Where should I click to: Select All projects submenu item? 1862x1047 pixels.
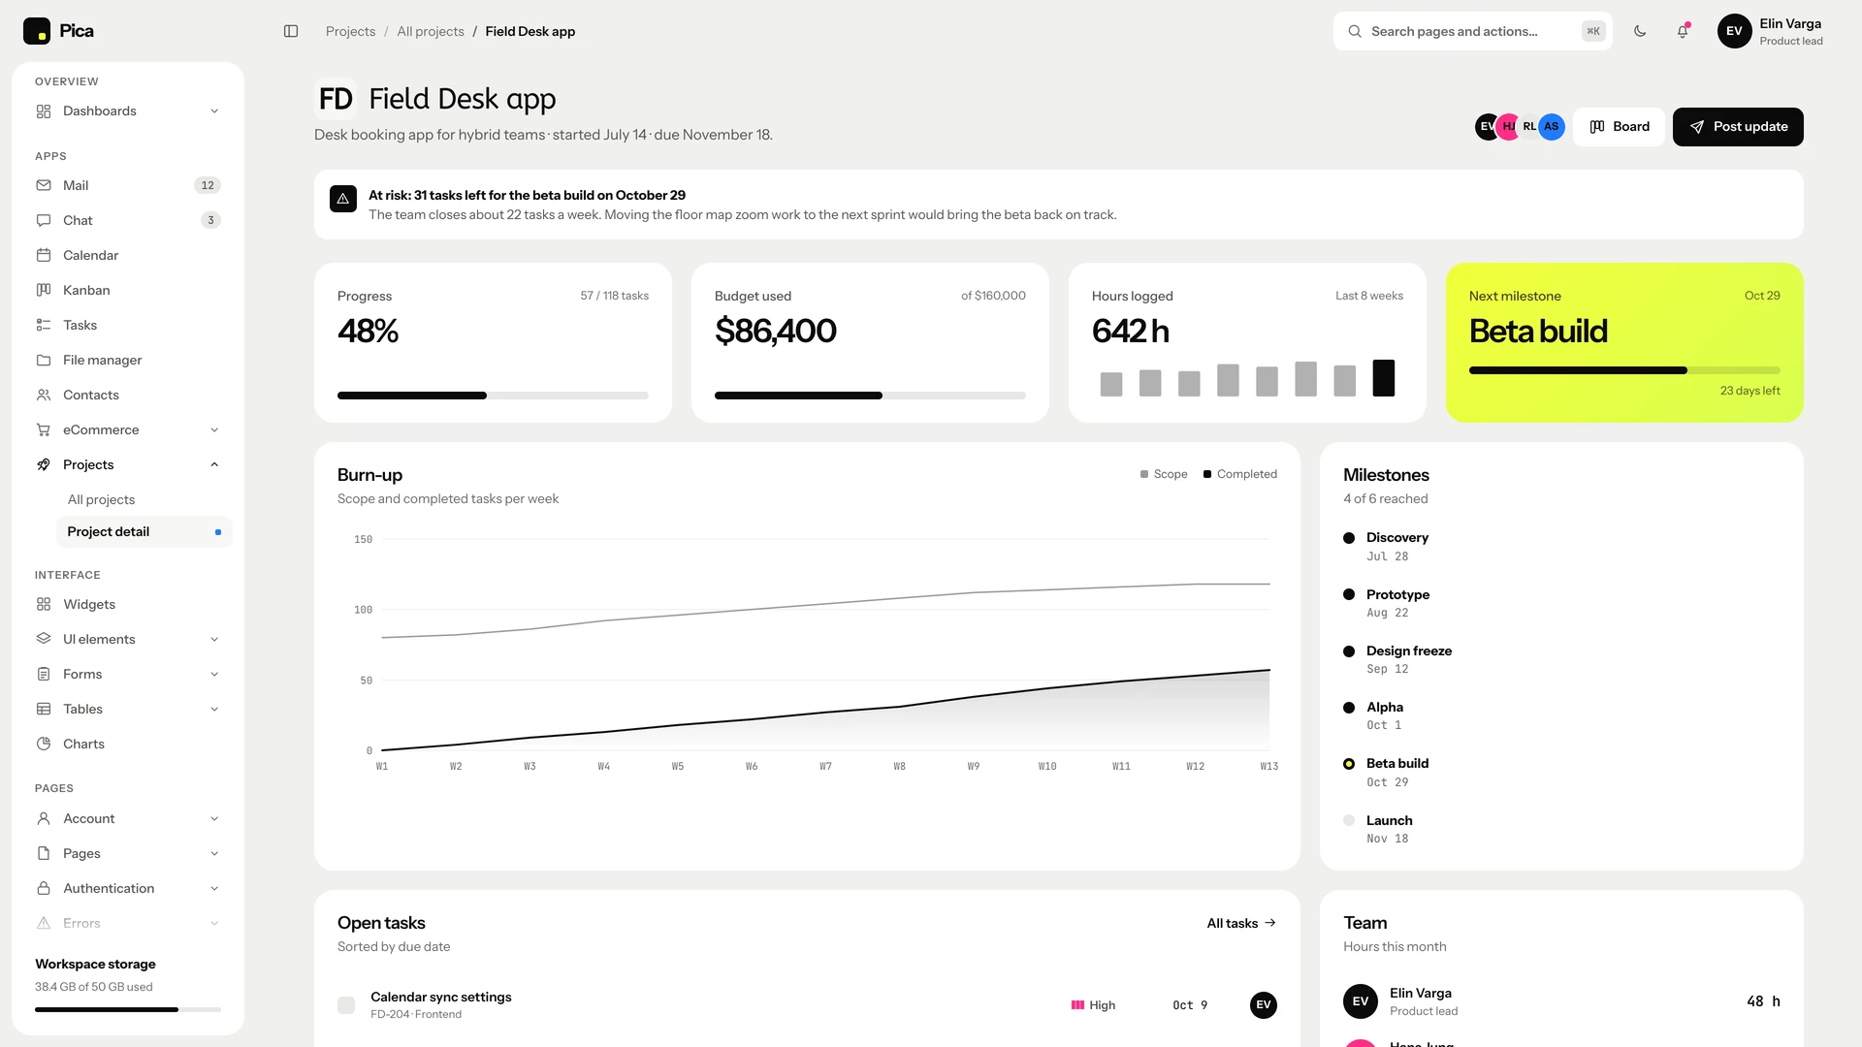(144, 499)
